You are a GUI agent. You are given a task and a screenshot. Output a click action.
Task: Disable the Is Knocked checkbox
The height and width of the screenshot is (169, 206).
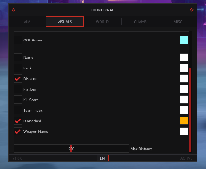tap(18, 121)
